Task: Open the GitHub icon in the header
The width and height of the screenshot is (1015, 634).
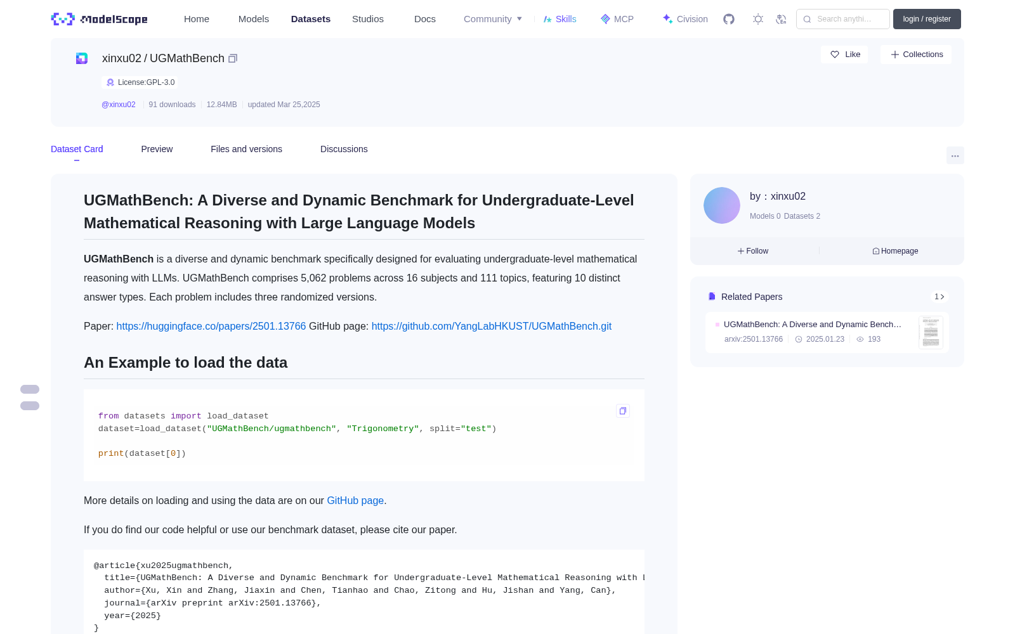Action: (729, 19)
